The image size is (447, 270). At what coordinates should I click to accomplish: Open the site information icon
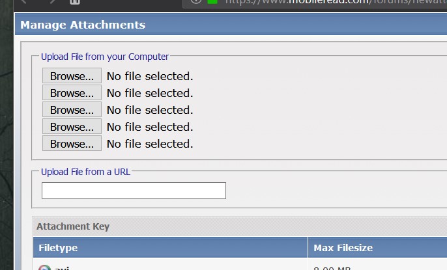coord(196,2)
